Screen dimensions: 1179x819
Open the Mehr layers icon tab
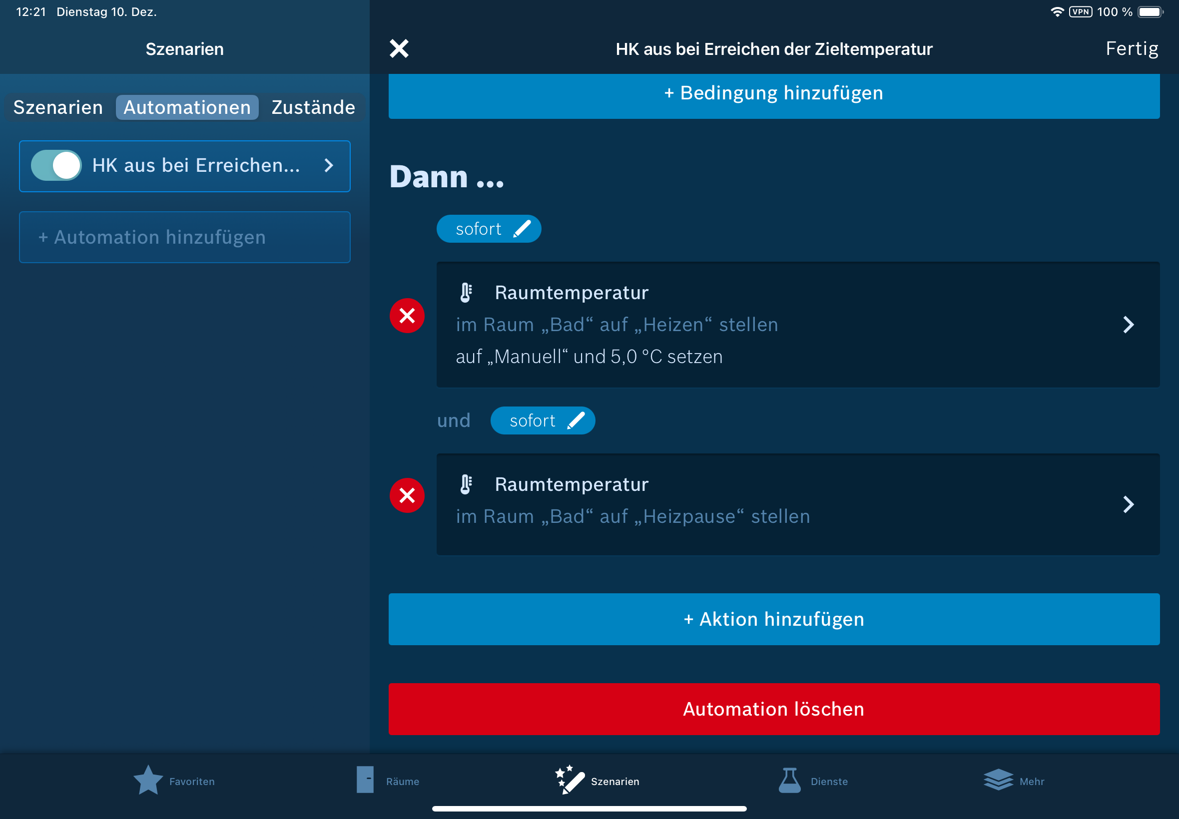tap(998, 781)
